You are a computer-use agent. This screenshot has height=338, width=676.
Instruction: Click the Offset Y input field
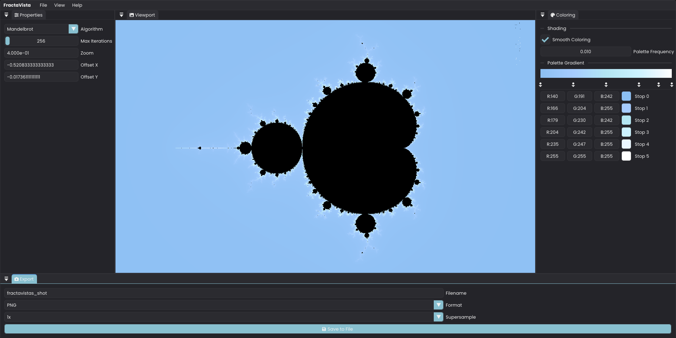pos(41,77)
